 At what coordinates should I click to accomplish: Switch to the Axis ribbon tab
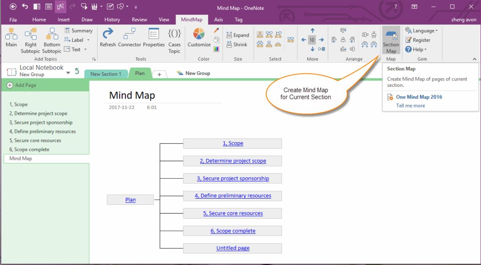point(218,20)
